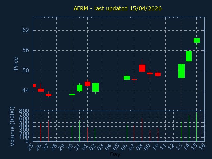The width and height of the screenshot is (212, 159).
Task: Click the 62 price tick label
Action: [x=26, y=30]
